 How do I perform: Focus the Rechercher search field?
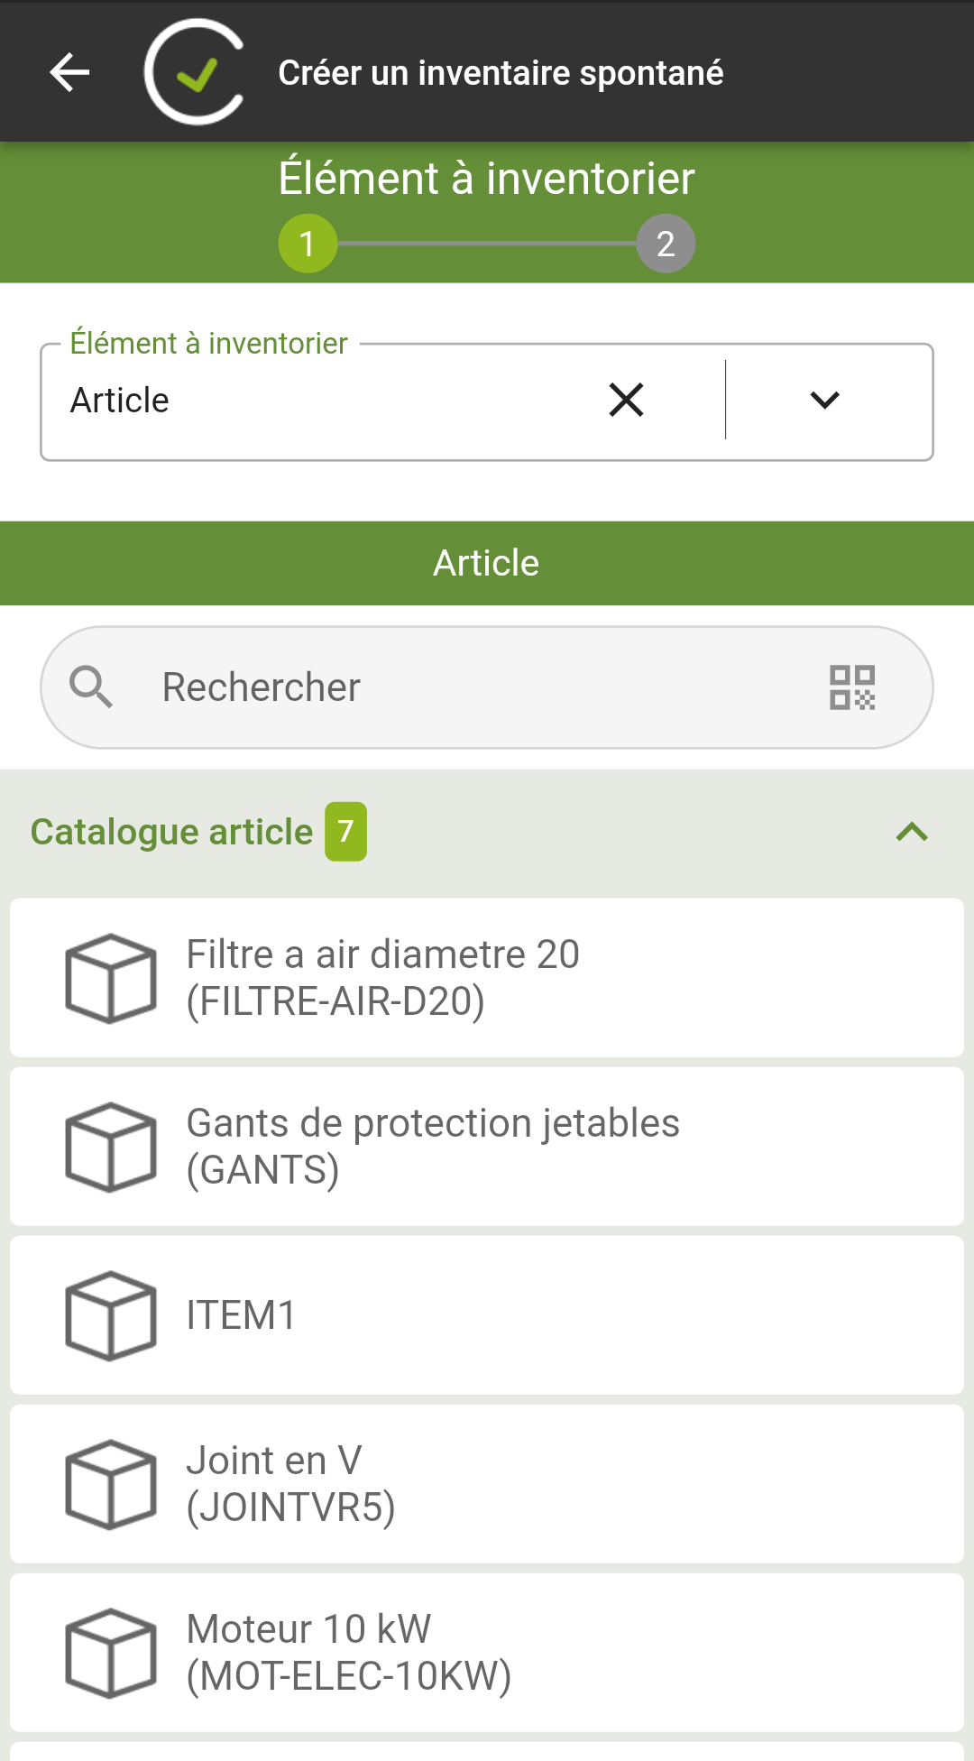487,687
